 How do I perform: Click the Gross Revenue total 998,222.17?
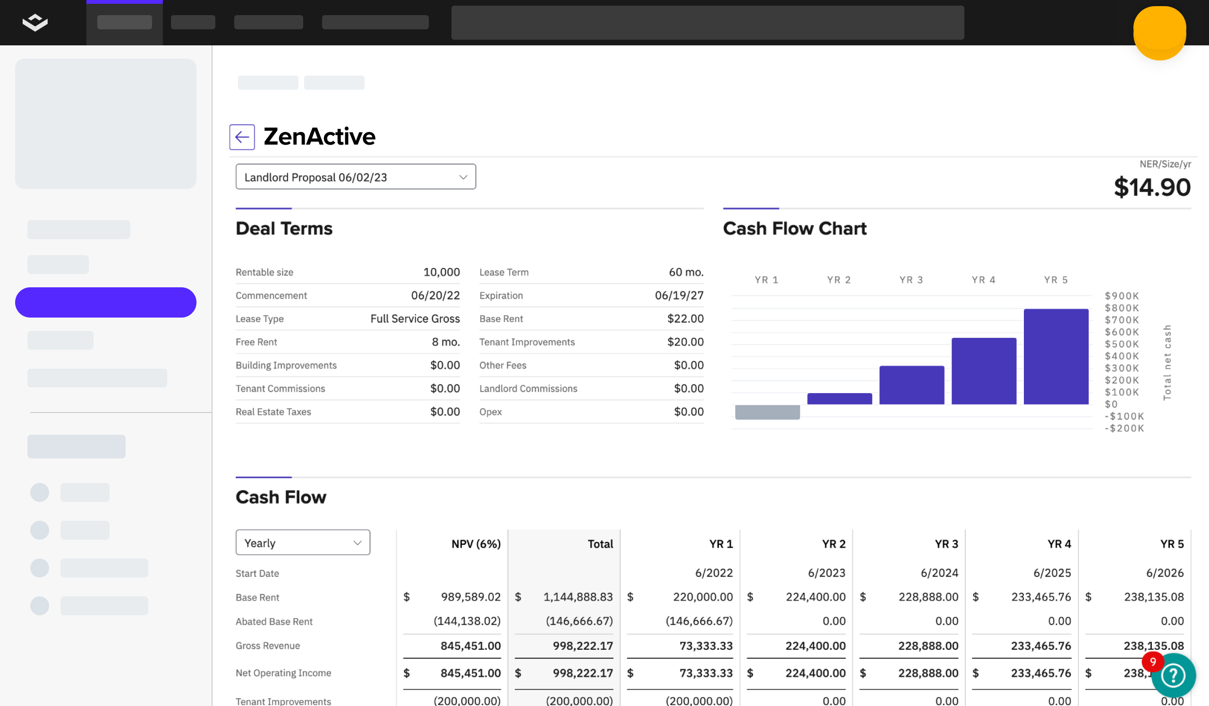point(583,646)
